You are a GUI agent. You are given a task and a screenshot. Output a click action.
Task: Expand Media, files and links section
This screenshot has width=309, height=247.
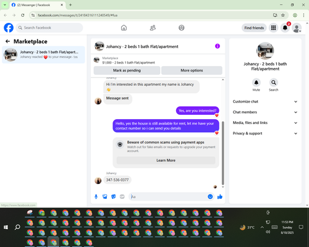click(x=265, y=123)
